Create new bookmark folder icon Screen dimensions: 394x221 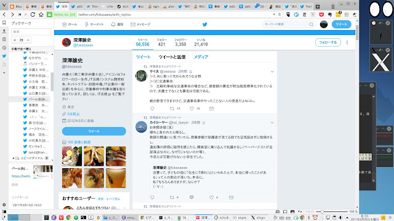(22, 40)
